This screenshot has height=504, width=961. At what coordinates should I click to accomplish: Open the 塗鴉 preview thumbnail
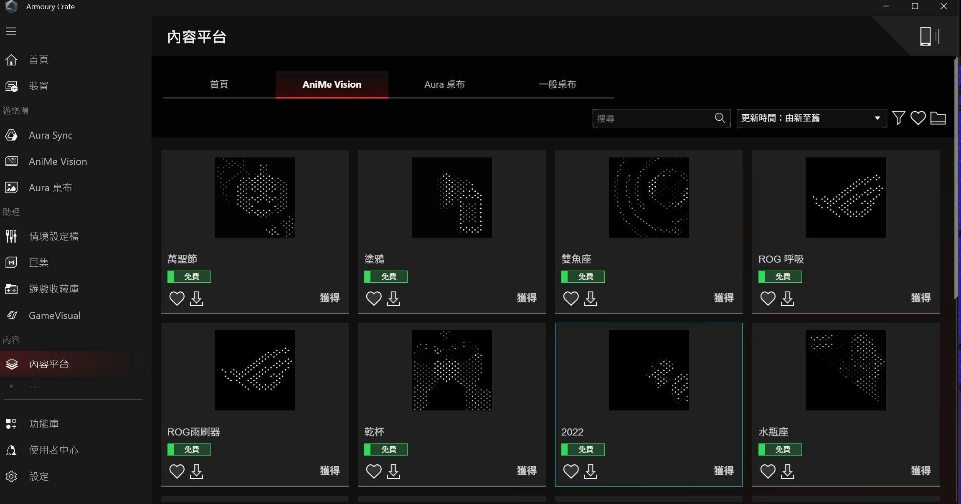[452, 198]
